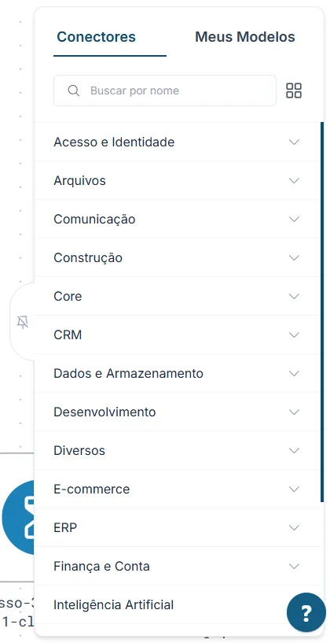The height and width of the screenshot is (643, 330).
Task: Open the Desenvolvimento category
Action: (x=177, y=412)
